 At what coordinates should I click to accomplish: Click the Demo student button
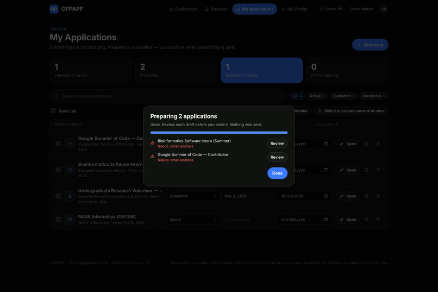[x=362, y=9]
